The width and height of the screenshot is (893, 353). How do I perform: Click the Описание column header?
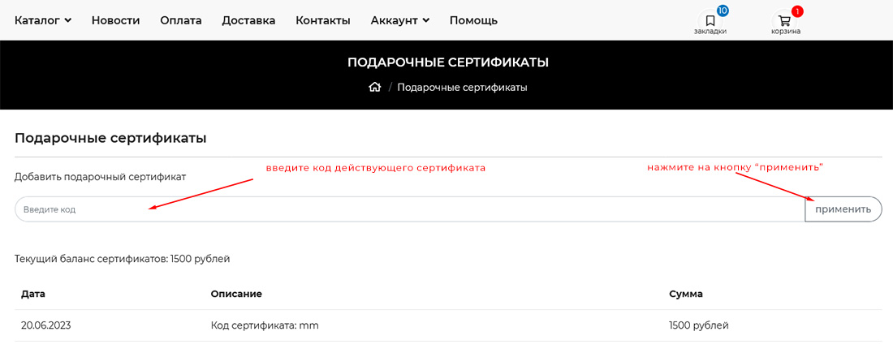[236, 294]
